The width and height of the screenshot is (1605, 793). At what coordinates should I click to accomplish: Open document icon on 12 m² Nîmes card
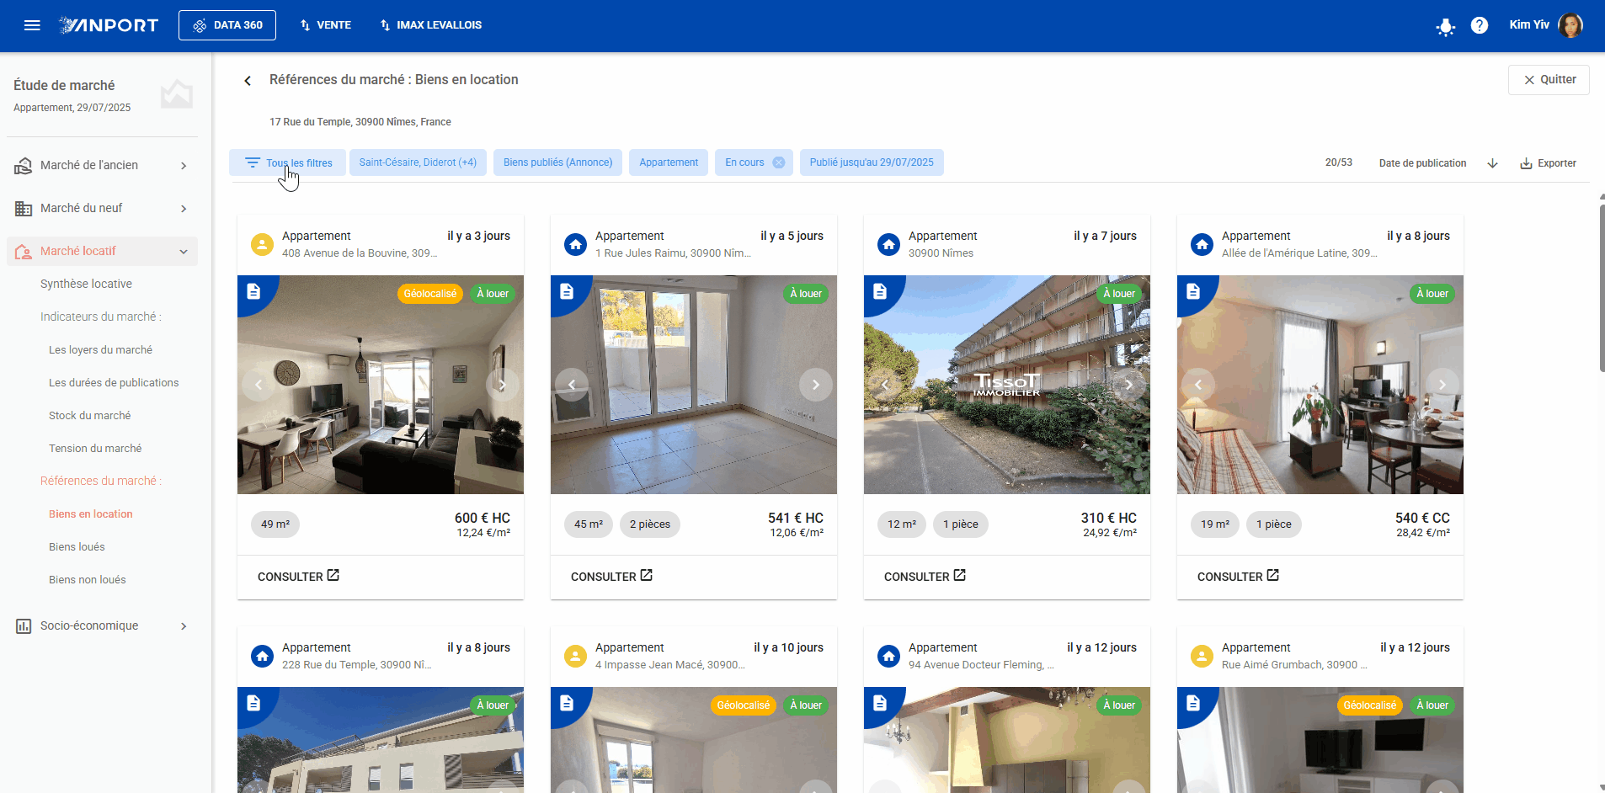(x=880, y=291)
